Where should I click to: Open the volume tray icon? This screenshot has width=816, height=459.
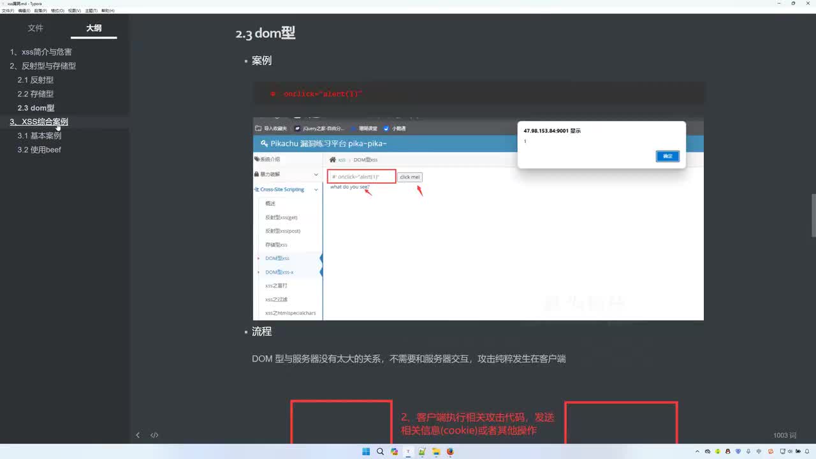[x=790, y=451]
